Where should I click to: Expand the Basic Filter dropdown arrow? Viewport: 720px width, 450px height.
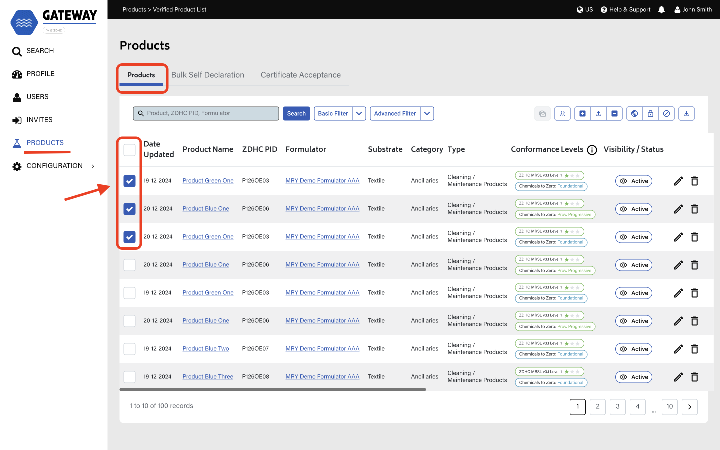[359, 113]
